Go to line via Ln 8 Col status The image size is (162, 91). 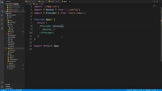(x=129, y=90)
